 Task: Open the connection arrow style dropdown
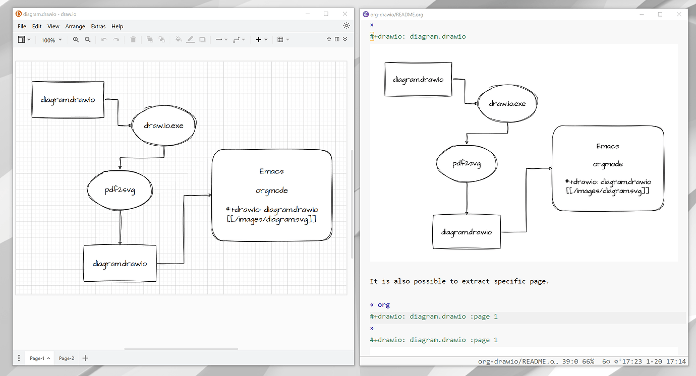(x=222, y=39)
